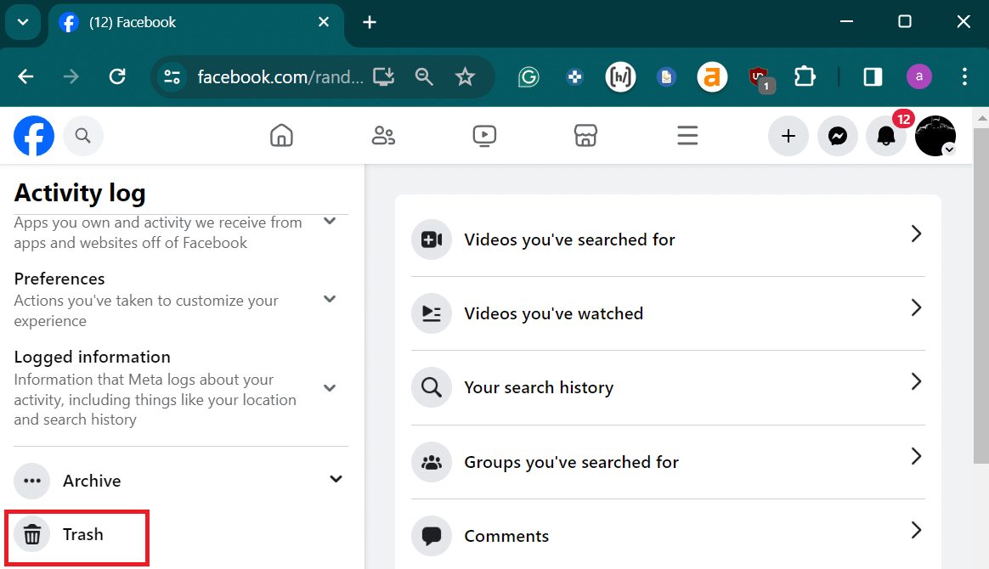989x569 pixels.
Task: Click the Facebook search magnifier icon
Action: [82, 136]
